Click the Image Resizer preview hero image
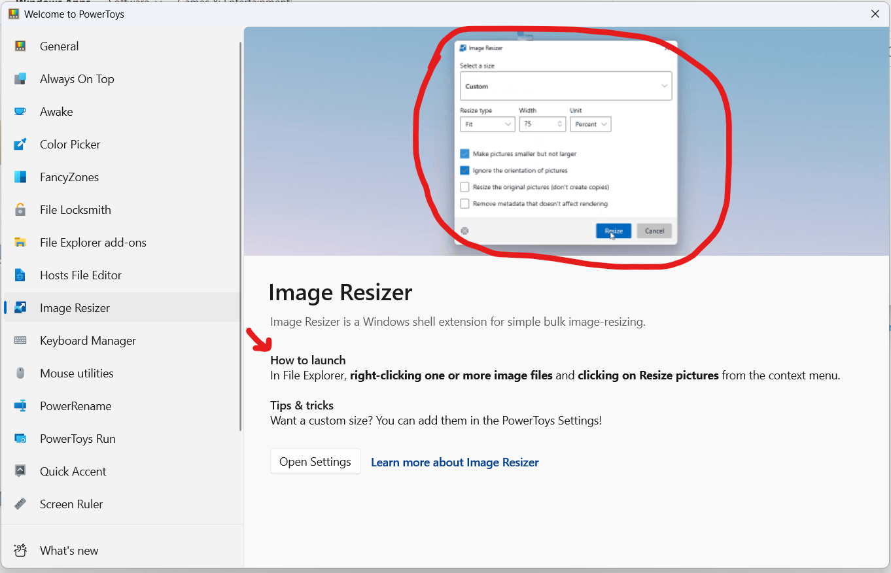Screen dimensions: 891x573 point(567,141)
